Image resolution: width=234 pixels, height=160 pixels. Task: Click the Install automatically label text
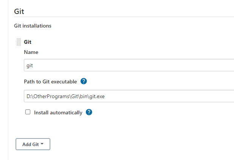(58, 112)
